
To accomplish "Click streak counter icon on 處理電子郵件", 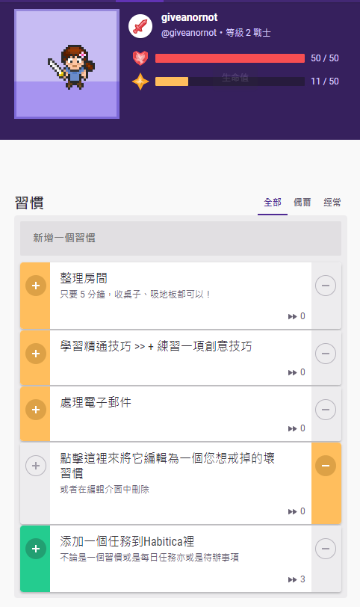I will (292, 428).
